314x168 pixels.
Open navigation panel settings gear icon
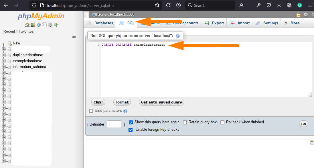[x=50, y=25]
